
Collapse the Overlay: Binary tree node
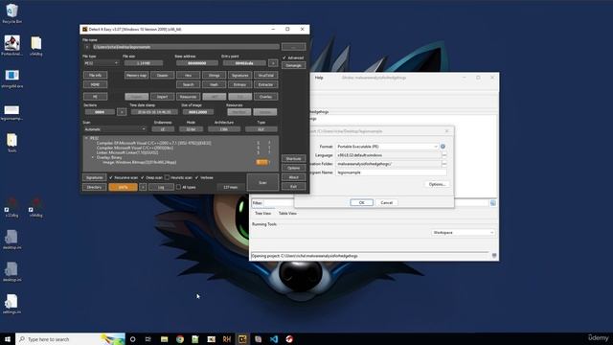(x=93, y=157)
